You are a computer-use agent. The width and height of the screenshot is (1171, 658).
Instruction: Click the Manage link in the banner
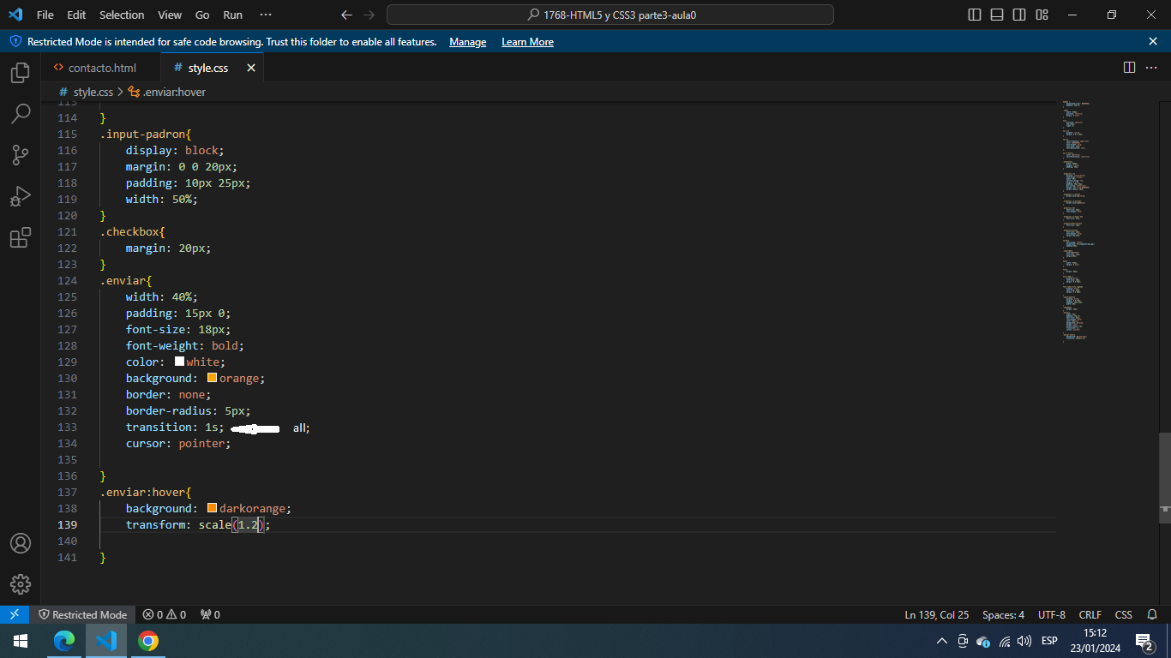(467, 41)
